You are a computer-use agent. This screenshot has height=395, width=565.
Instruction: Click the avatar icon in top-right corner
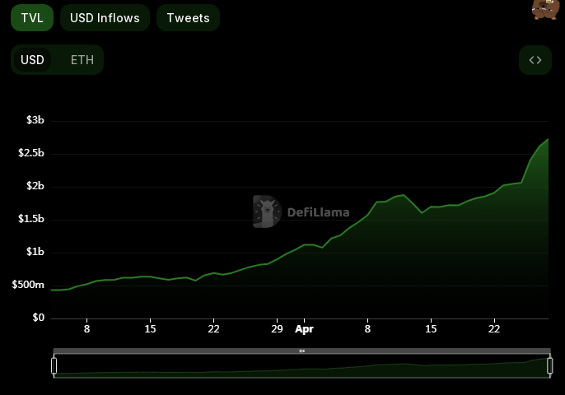pos(545,9)
